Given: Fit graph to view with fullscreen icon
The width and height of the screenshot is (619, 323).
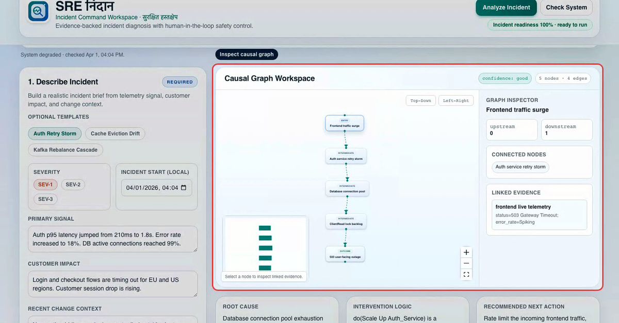Looking at the screenshot, I should click(x=466, y=275).
